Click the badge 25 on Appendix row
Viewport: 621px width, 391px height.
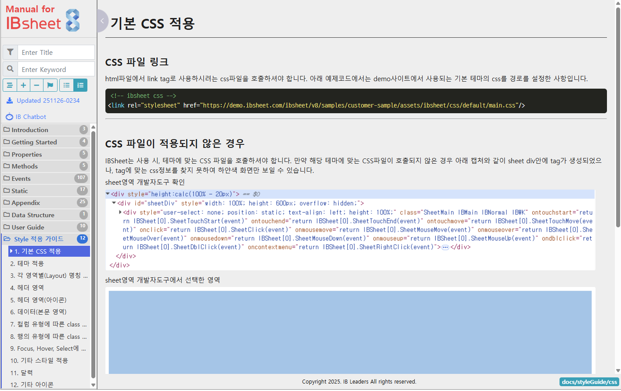(x=82, y=202)
